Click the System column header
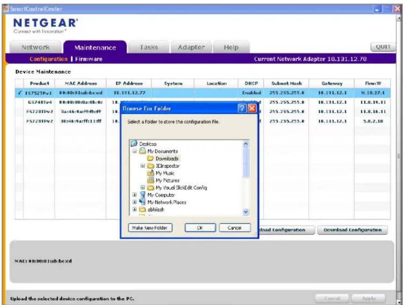 pyautogui.click(x=173, y=84)
